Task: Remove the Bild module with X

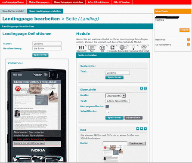Action: [146, 129]
